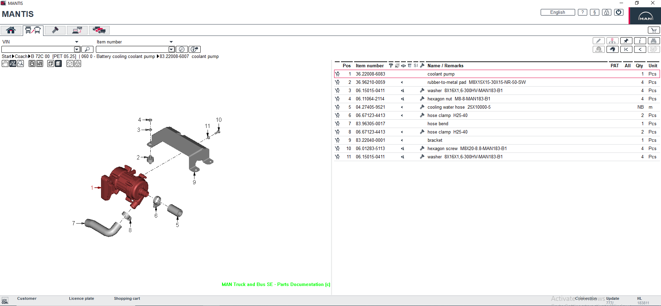661x306 pixels.
Task: Click the 83.22008-6007 coolant pump breadcrumb
Action: pyautogui.click(x=189, y=57)
